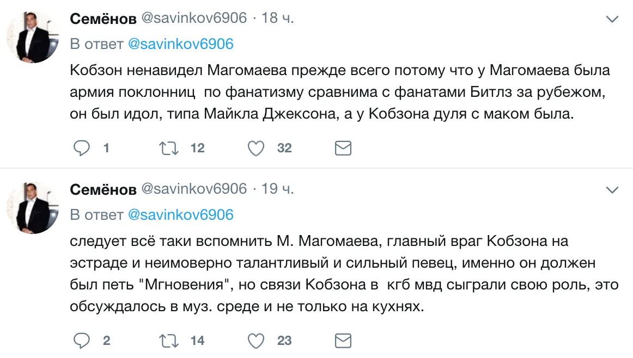Open the 19 ч. timestamp link

point(278,189)
